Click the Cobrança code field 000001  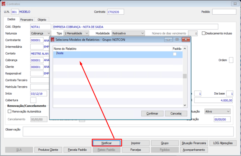click(x=37, y=60)
